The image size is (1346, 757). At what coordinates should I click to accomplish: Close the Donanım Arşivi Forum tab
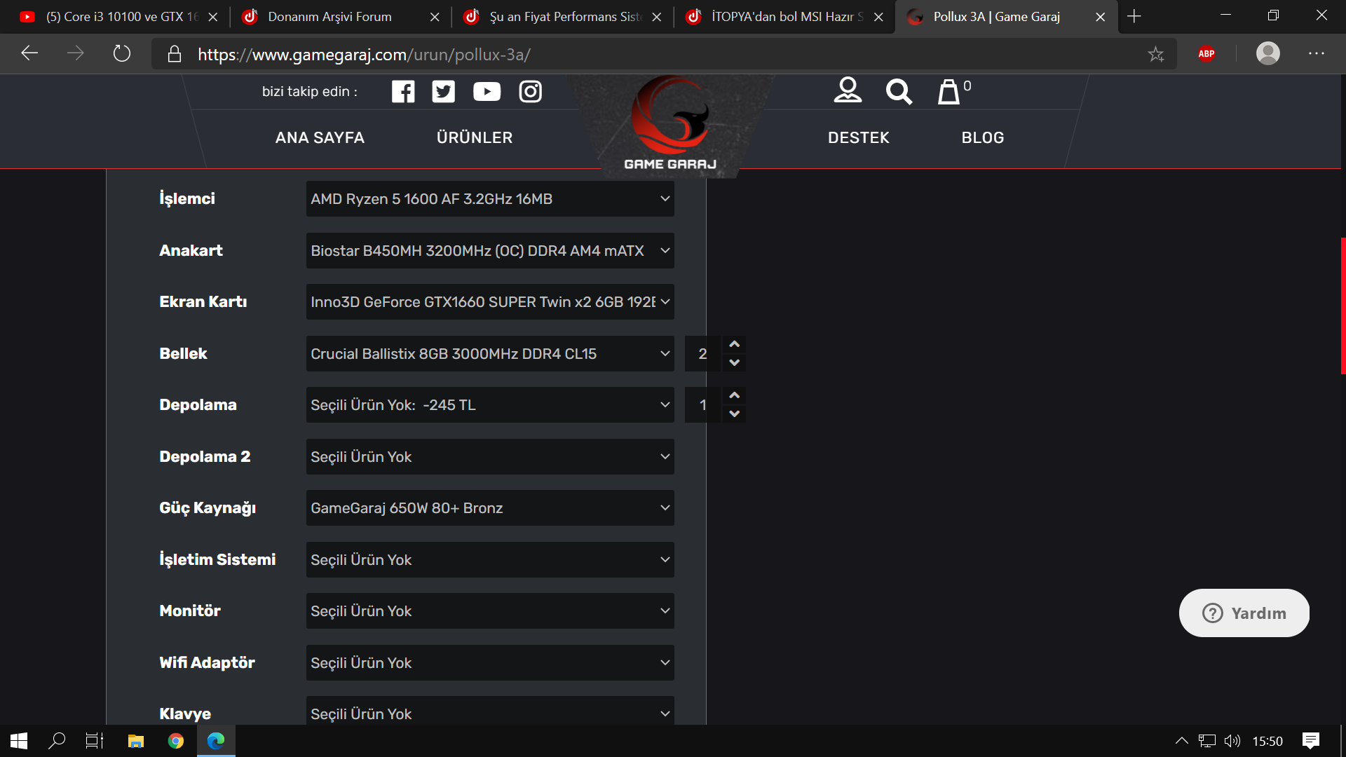[435, 17]
